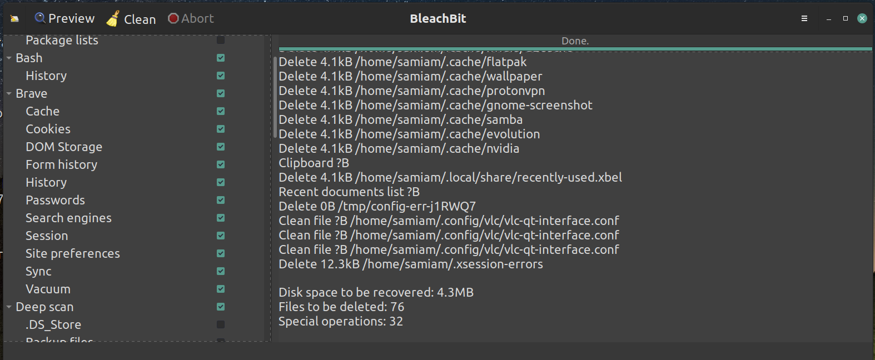The width and height of the screenshot is (875, 360).
Task: Select the Form history item
Action: pos(61,164)
